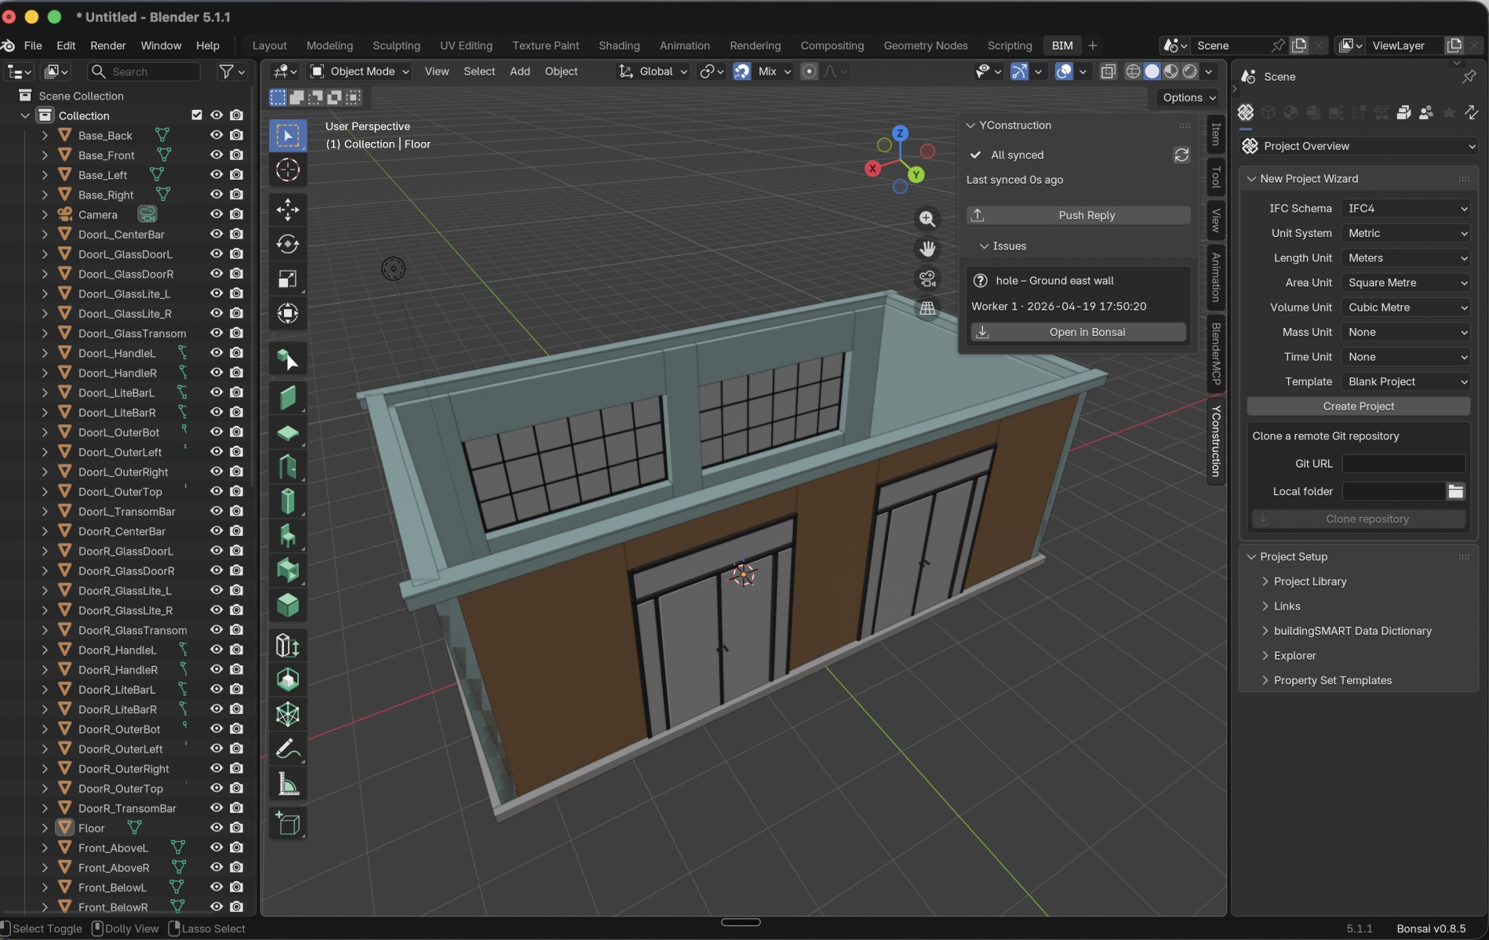Click the zoom magnifier icon in viewport
Image resolution: width=1489 pixels, height=940 pixels.
[927, 219]
